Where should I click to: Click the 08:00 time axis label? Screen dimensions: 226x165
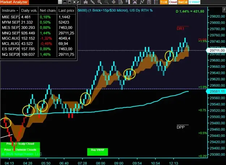pos(101,163)
